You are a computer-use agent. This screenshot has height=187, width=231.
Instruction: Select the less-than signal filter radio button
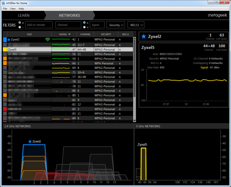coord(84,27)
